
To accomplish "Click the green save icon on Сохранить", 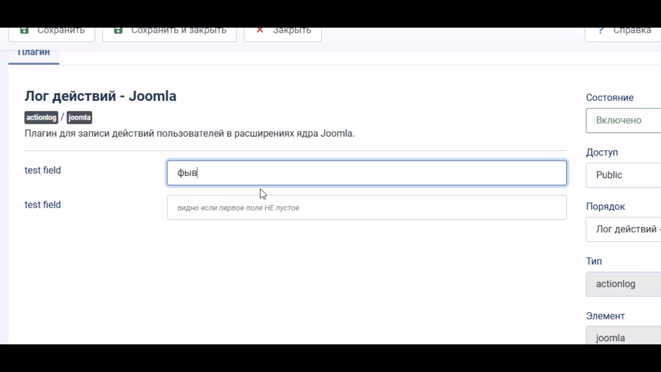I will [x=24, y=31].
